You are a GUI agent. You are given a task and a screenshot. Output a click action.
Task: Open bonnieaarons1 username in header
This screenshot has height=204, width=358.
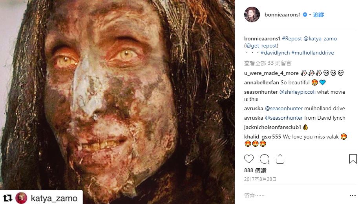coord(283,15)
